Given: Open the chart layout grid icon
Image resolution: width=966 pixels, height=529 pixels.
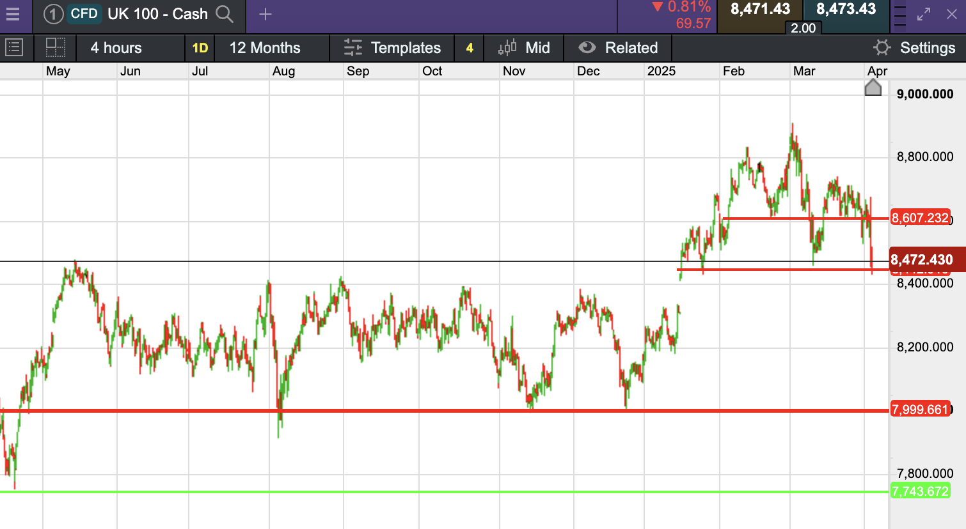Looking at the screenshot, I should [x=56, y=48].
